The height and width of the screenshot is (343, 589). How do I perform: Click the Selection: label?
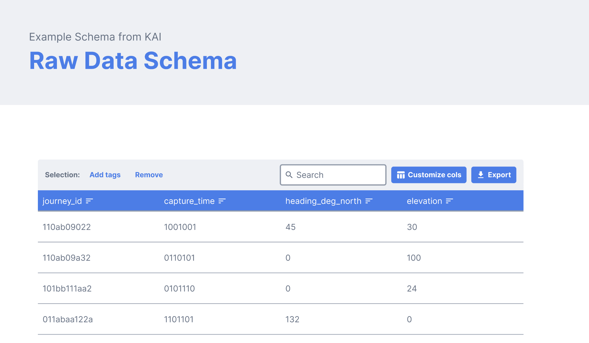pyautogui.click(x=63, y=175)
